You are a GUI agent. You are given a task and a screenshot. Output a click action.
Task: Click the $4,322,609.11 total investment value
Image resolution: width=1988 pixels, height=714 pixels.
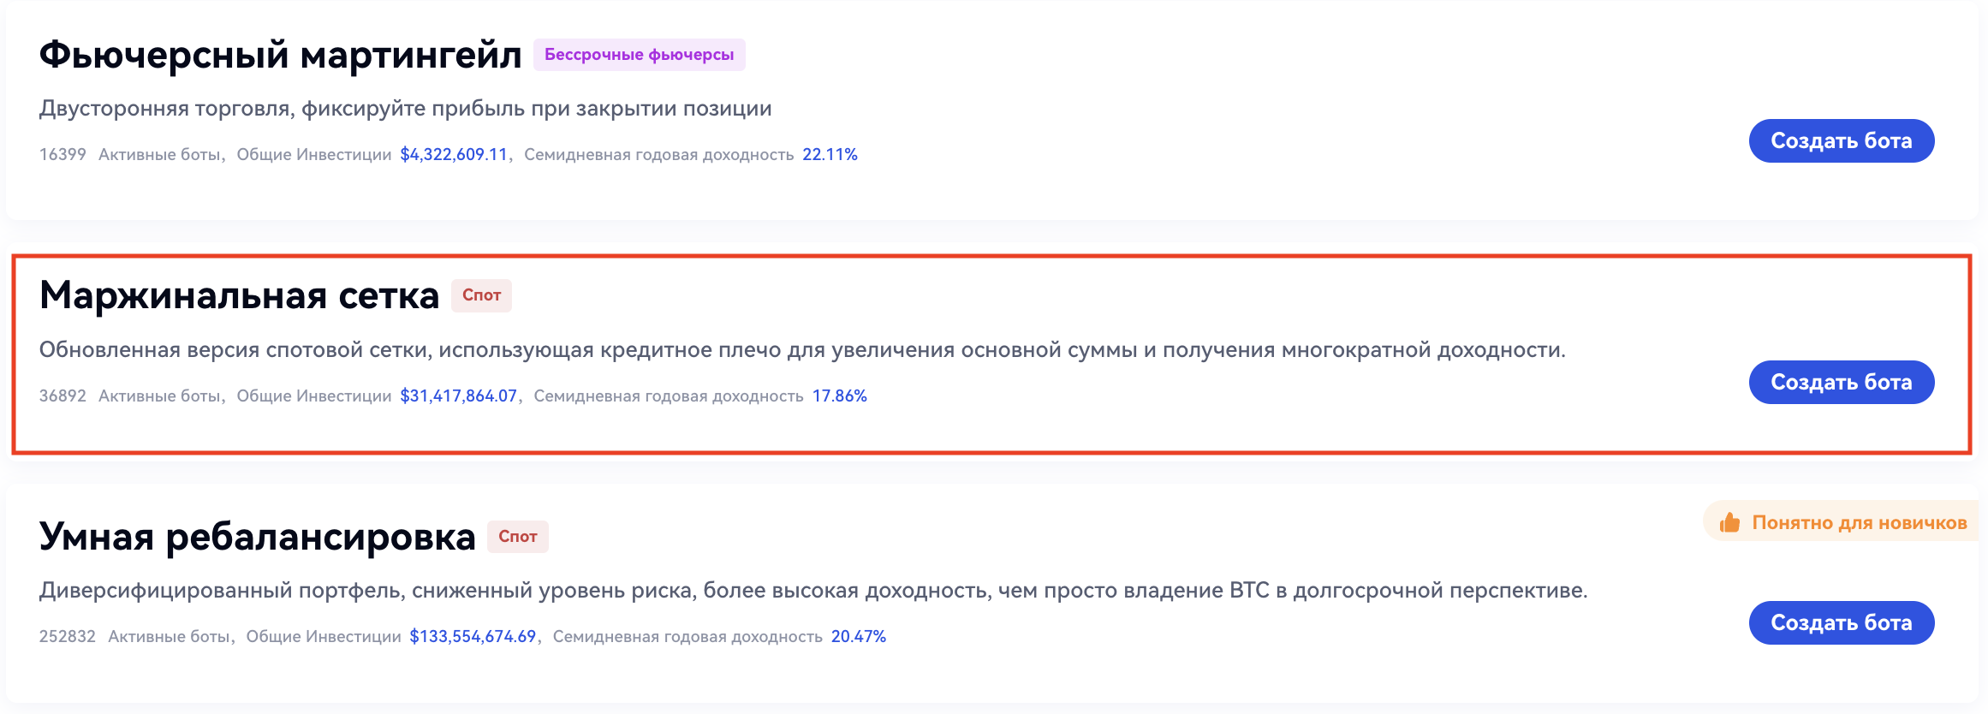click(454, 155)
